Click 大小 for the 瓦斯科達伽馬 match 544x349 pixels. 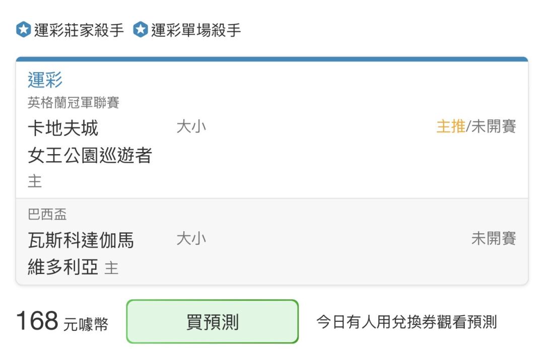point(191,239)
